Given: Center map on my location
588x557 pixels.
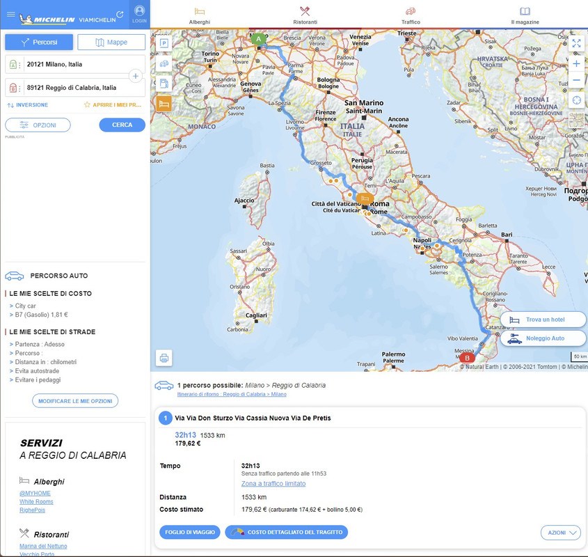Looking at the screenshot, I should [576, 100].
